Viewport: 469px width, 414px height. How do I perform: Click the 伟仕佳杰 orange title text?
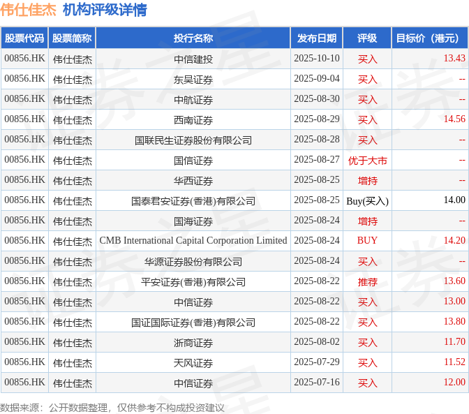(x=28, y=10)
